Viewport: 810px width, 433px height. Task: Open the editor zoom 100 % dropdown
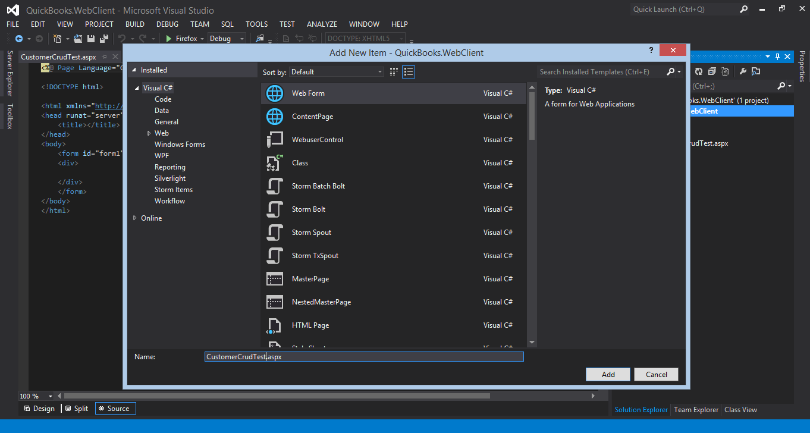(51, 396)
